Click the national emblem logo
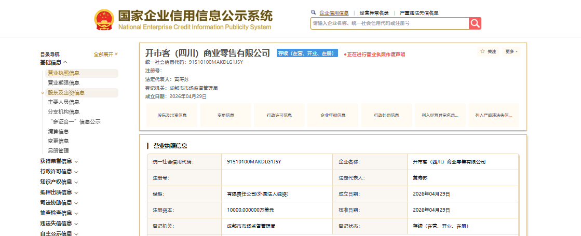 (x=104, y=20)
